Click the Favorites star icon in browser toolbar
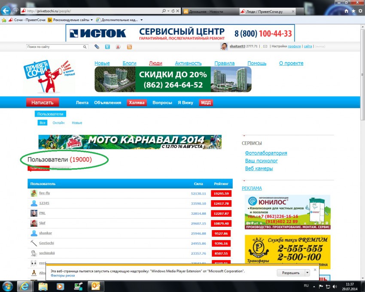 [x=353, y=11]
